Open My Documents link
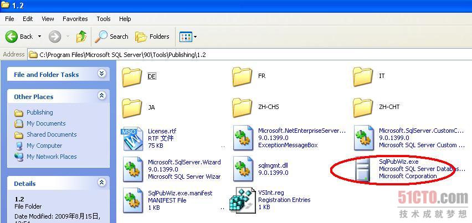 46,123
